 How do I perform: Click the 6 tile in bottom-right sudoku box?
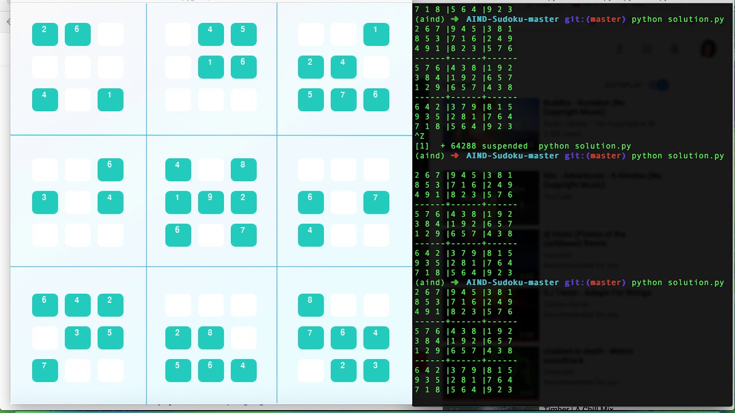click(343, 338)
